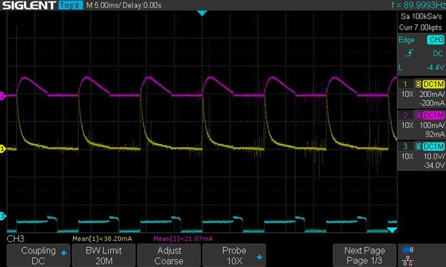This screenshot has height=267, width=446.
Task: Click the channel 2 offset 92mA value
Action: 435,134
